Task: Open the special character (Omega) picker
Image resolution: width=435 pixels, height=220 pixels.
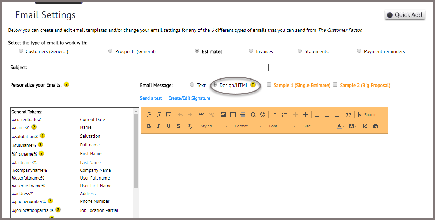Action: pyautogui.click(x=253, y=114)
